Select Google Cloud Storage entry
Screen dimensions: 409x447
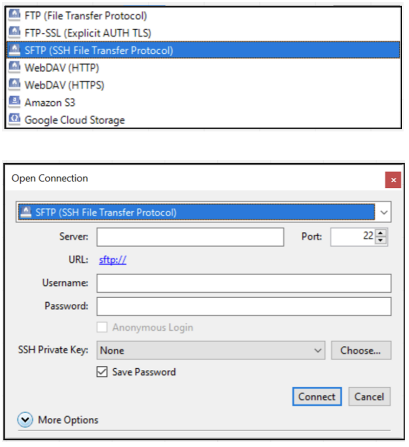pos(74,120)
